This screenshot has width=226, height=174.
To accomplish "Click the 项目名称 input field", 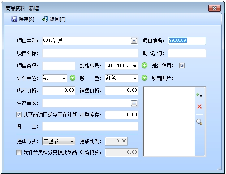I will click(x=90, y=53).
